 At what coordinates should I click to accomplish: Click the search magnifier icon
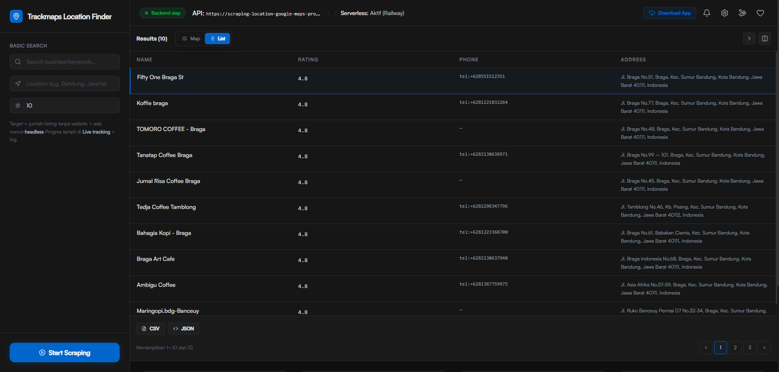pyautogui.click(x=18, y=62)
